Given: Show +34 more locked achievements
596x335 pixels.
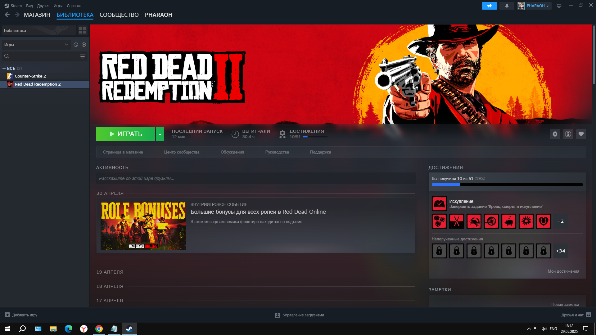Looking at the screenshot, I should [561, 251].
